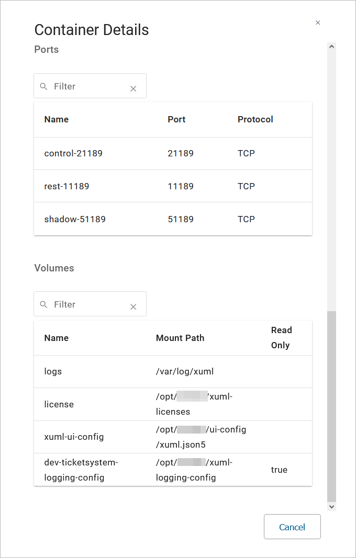Sort ports by the Protocol column header
356x558 pixels.
tap(255, 119)
